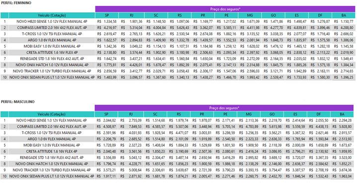Select lower Preço dos seguros purple banner
This screenshot has height=187, width=357.
(x=224, y=108)
